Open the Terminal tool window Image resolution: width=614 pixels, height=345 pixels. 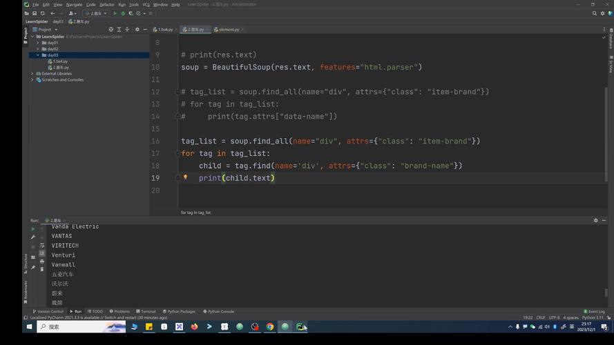pyautogui.click(x=146, y=311)
